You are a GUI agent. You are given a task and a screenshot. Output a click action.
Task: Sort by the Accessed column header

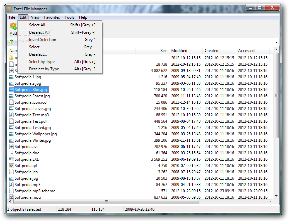coord(253,50)
